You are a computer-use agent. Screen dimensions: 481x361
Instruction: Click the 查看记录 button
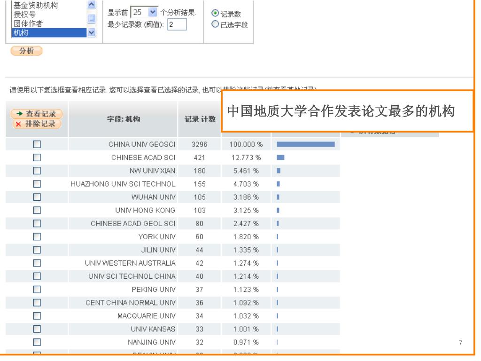tap(37, 114)
